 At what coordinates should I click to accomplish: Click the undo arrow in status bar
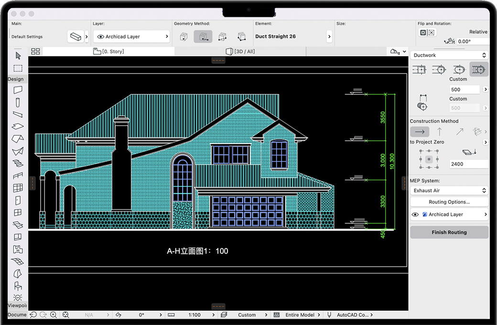(x=33, y=315)
